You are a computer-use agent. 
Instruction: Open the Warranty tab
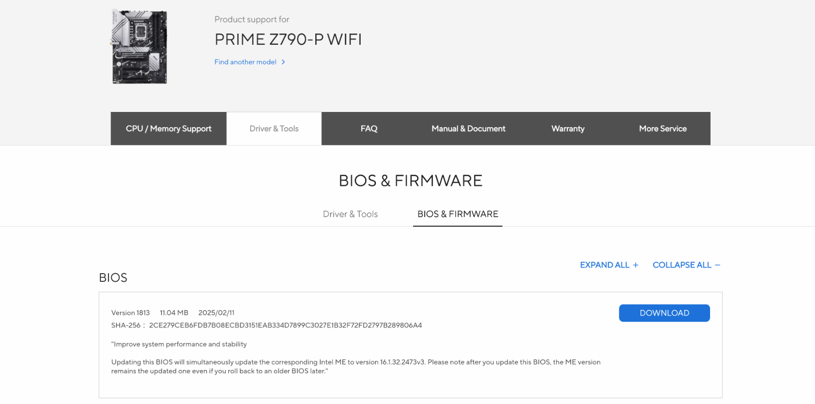(x=568, y=129)
